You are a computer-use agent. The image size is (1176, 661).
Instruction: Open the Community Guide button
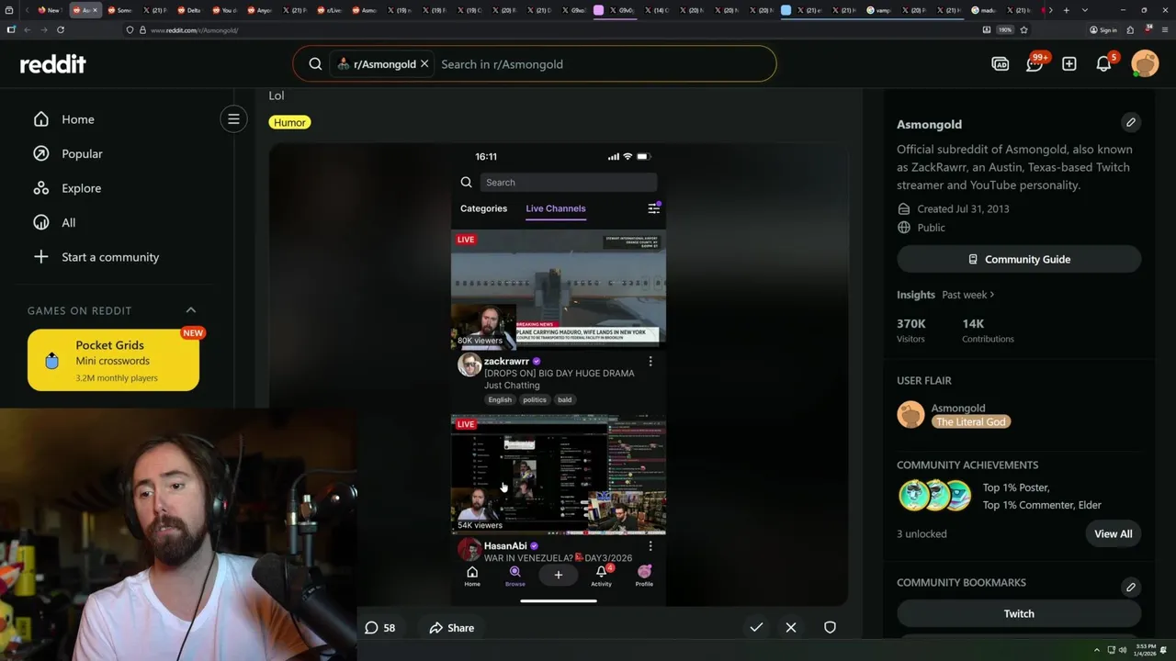click(1019, 259)
